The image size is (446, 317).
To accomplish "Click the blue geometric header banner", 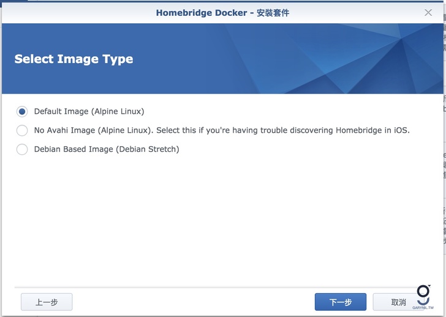I will click(306, 58).
